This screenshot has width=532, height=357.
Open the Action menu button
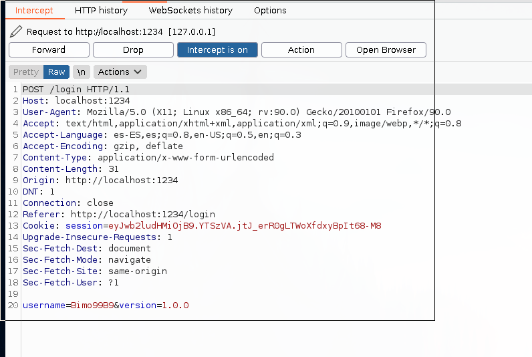pyautogui.click(x=301, y=50)
